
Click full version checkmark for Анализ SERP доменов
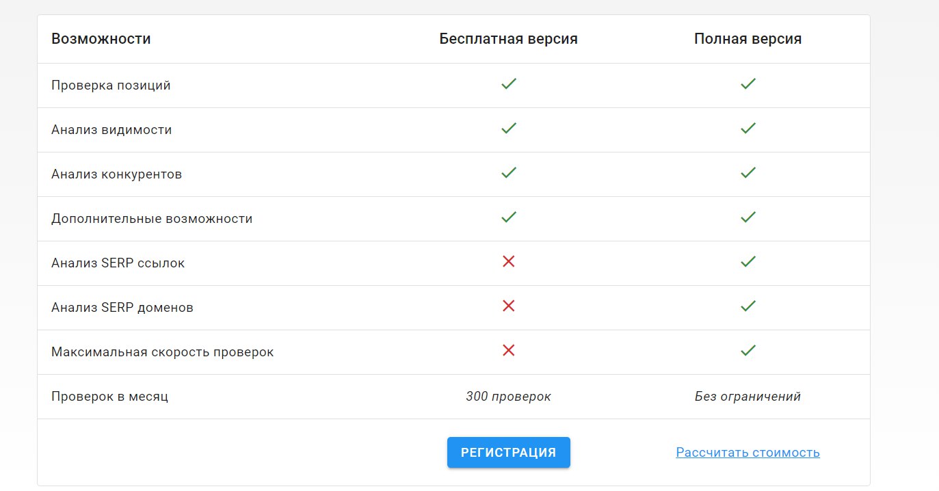click(x=748, y=306)
